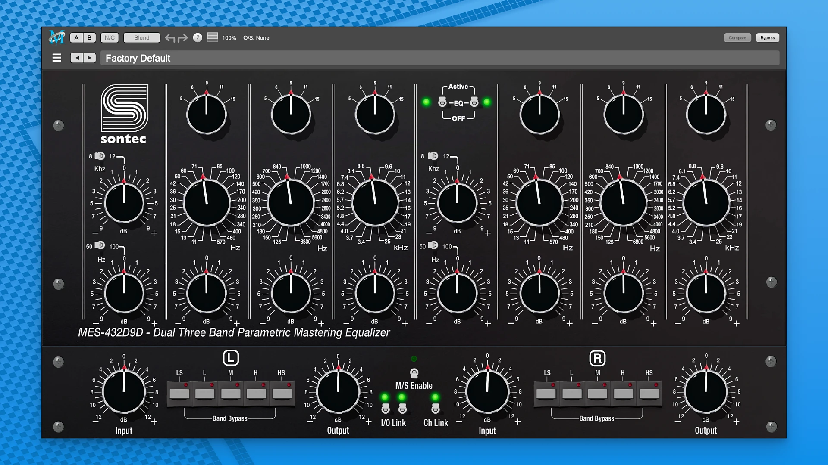The height and width of the screenshot is (465, 828).
Task: Click the next preset arrow
Action: [x=90, y=58]
